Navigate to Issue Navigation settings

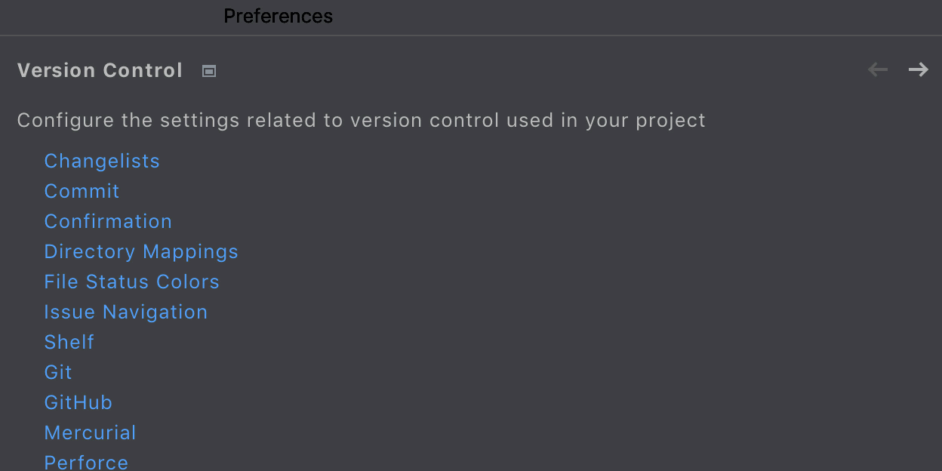(x=125, y=312)
